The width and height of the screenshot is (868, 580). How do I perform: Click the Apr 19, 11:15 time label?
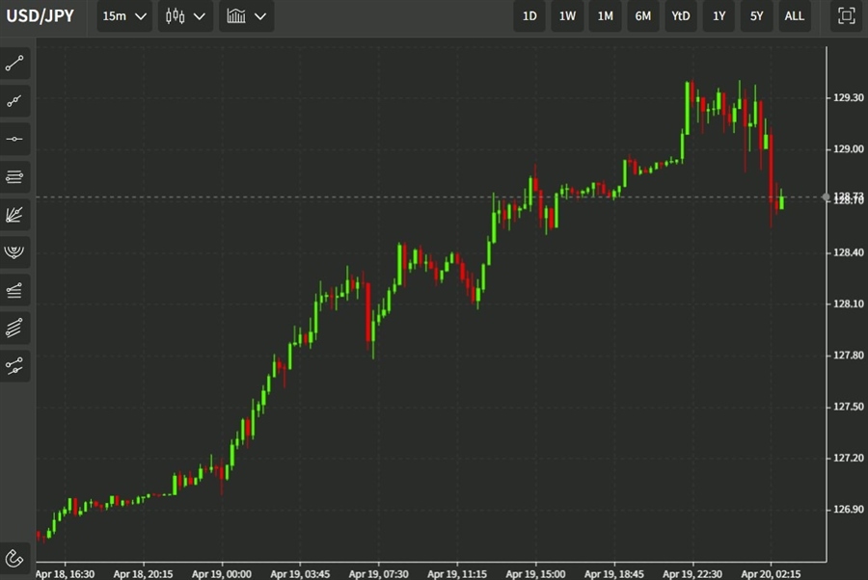(457, 574)
